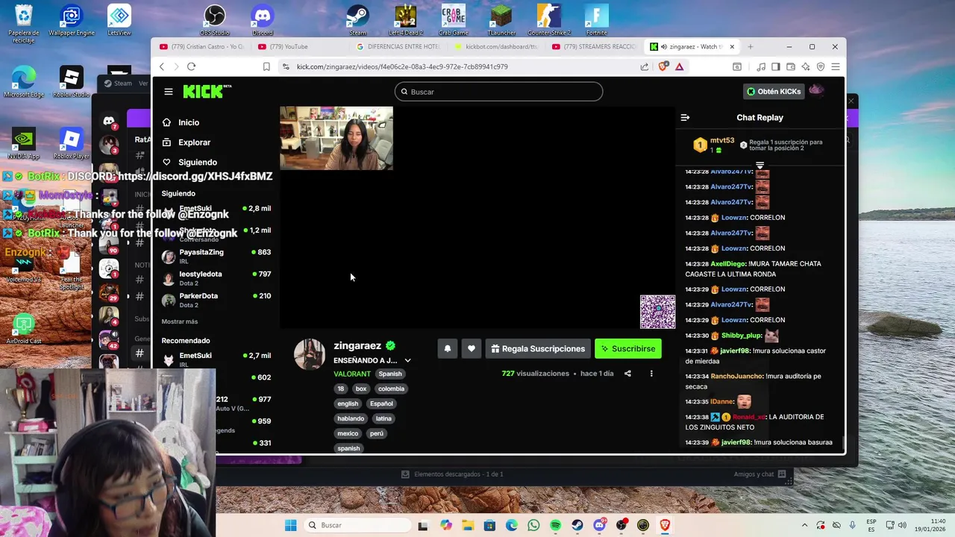This screenshot has height=537, width=955.
Task: Show hidden system tray icons
Action: [x=804, y=525]
